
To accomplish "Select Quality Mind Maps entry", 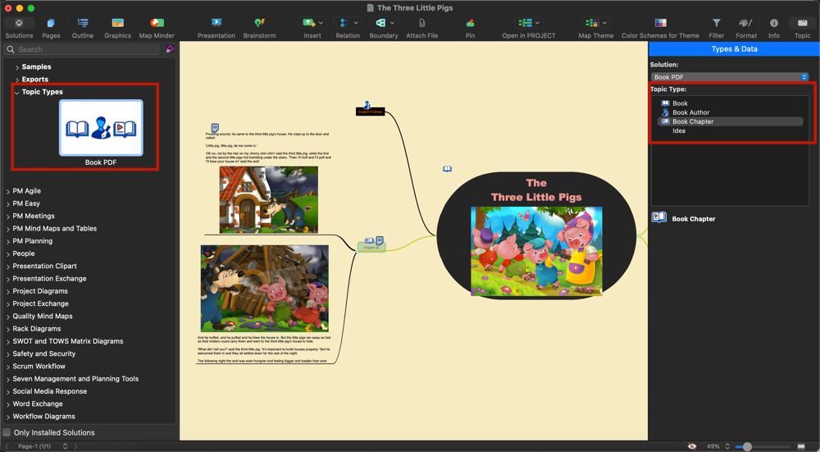I will click(43, 317).
